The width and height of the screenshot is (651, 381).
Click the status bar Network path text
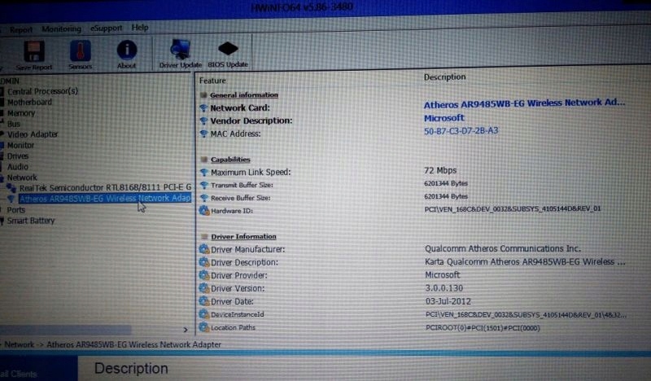click(112, 344)
